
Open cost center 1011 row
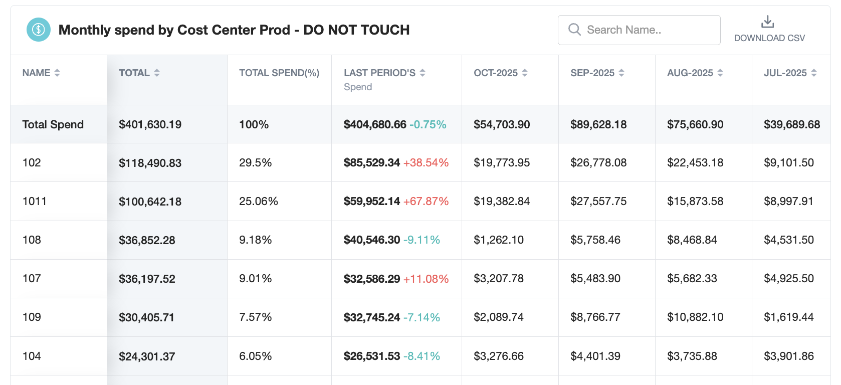35,201
